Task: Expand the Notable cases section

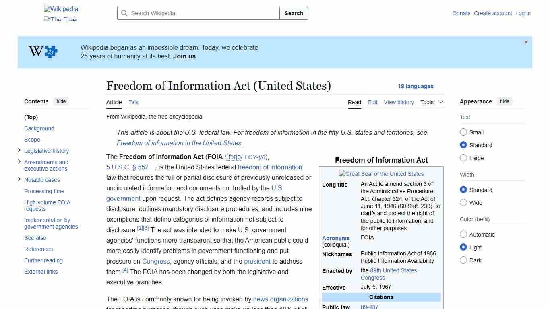Action: click(19, 179)
